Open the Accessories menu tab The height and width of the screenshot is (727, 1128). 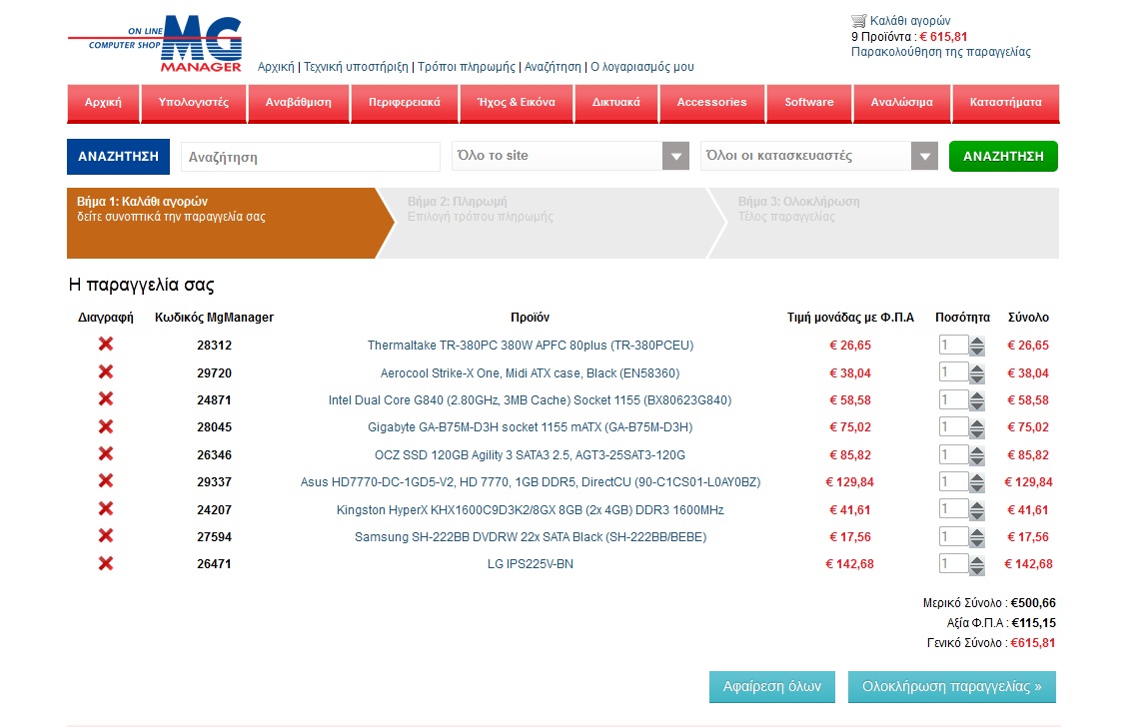(712, 103)
